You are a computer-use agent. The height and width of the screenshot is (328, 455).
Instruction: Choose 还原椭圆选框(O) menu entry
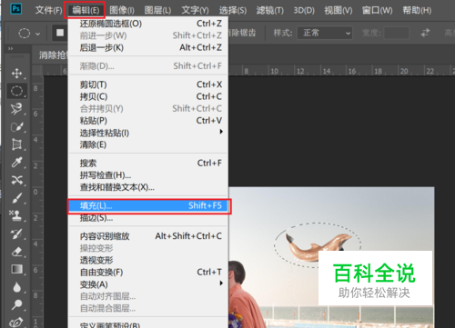pos(148,24)
